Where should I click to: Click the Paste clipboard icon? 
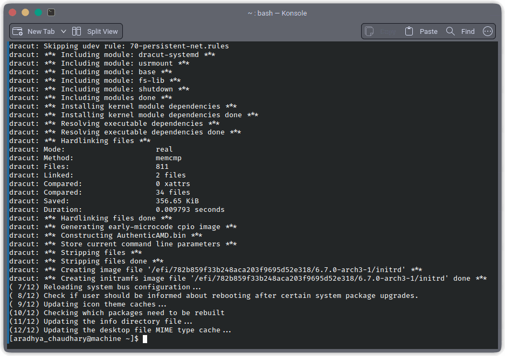[409, 31]
